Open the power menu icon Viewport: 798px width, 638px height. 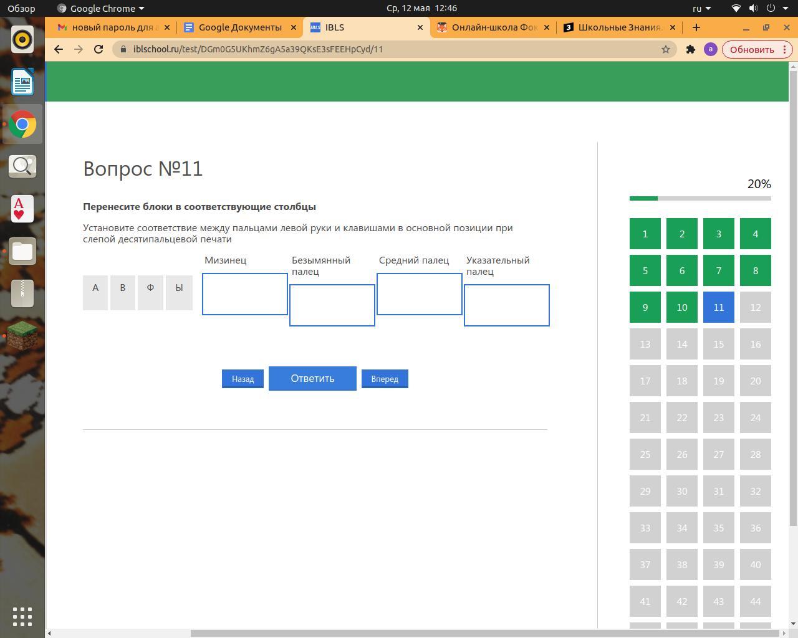tap(771, 8)
